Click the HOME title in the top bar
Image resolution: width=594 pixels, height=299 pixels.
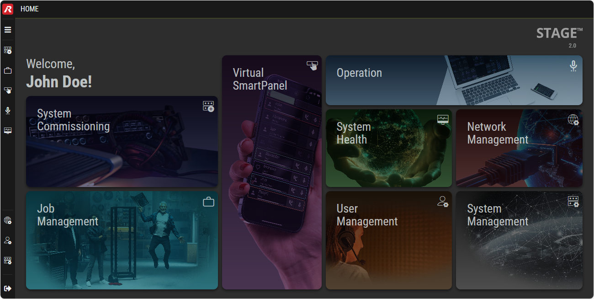pyautogui.click(x=30, y=9)
